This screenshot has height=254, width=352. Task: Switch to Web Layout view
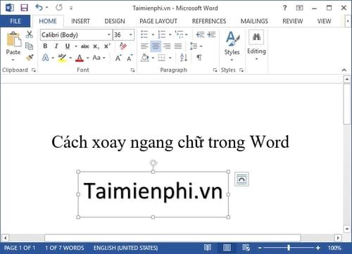tap(246, 248)
